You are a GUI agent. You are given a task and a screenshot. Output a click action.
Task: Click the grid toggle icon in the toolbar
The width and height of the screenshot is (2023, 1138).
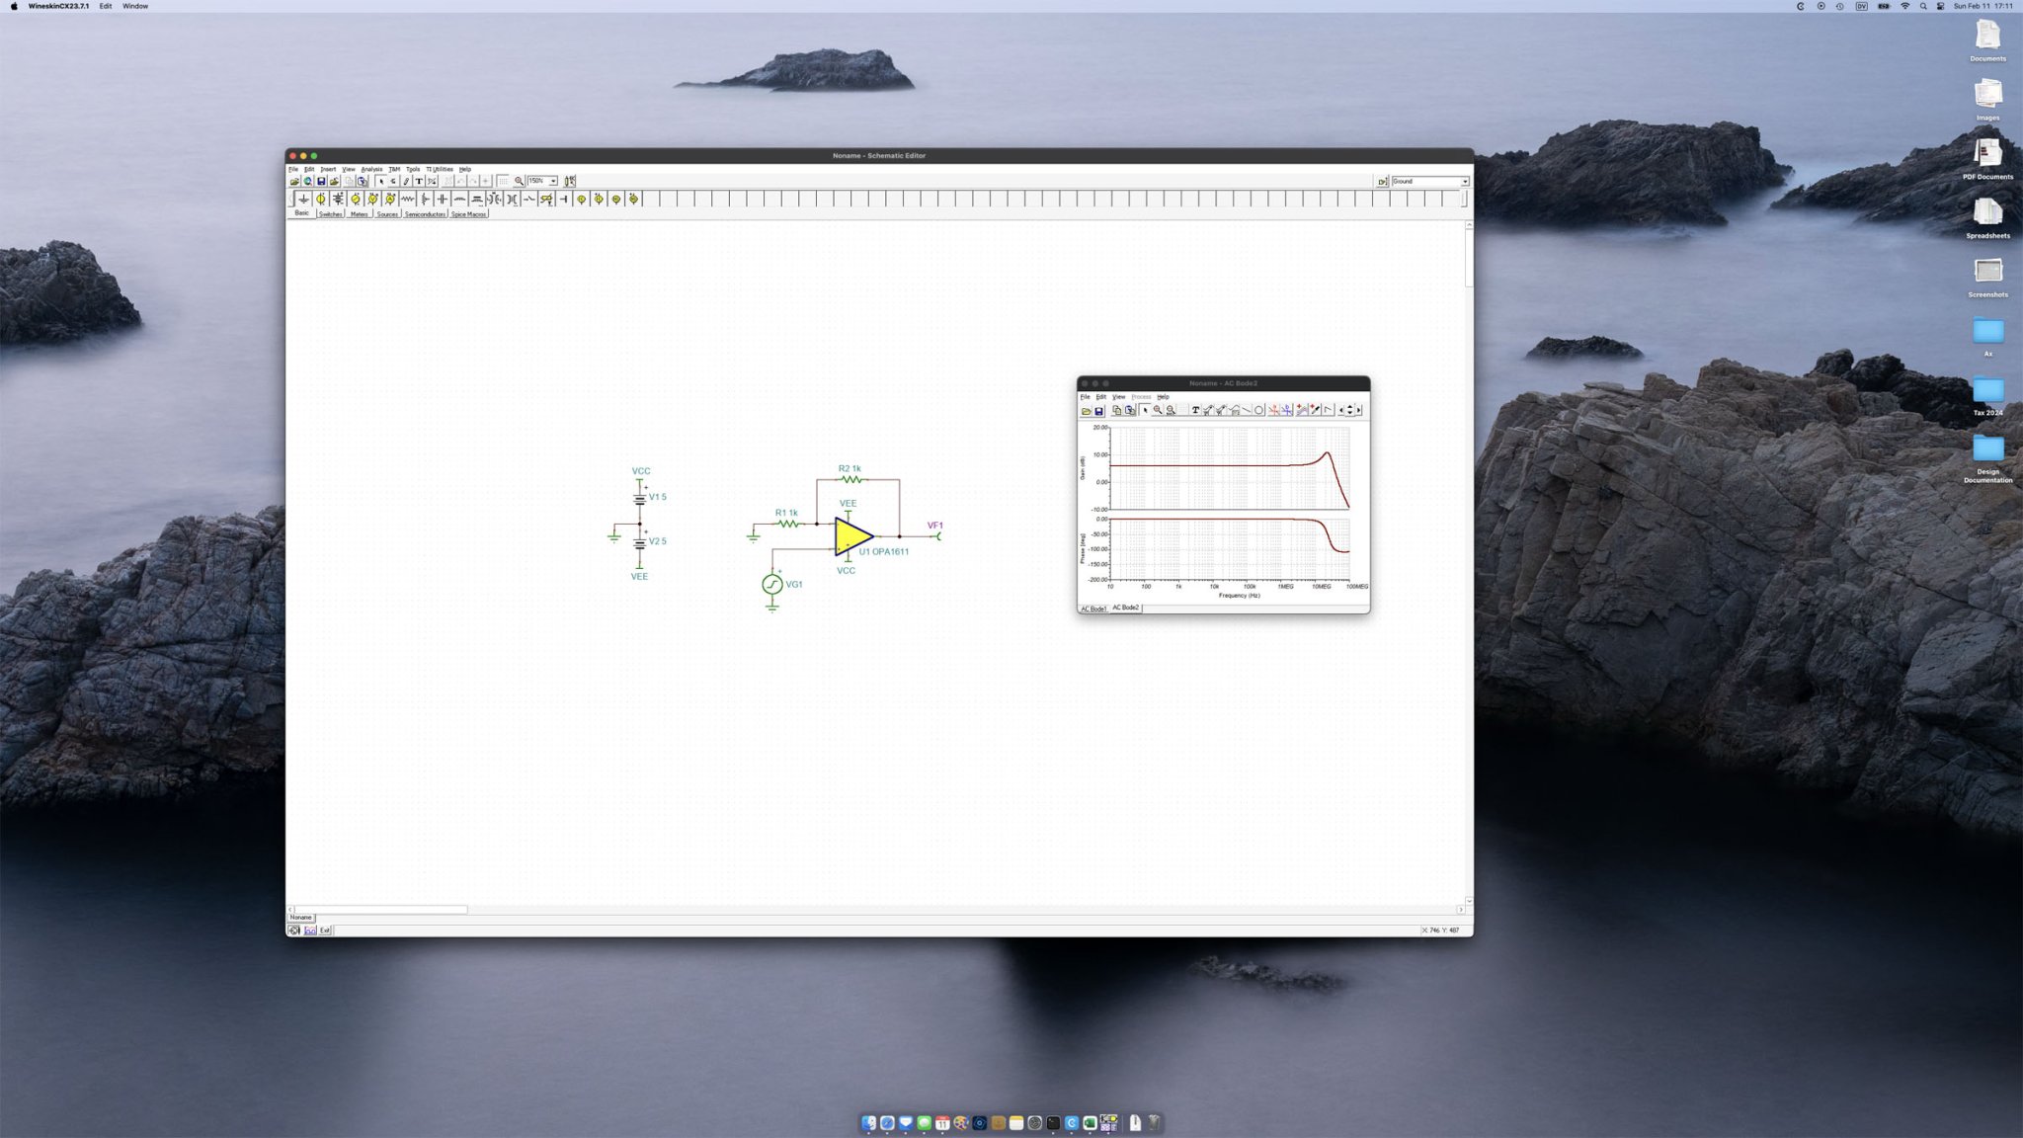[504, 181]
